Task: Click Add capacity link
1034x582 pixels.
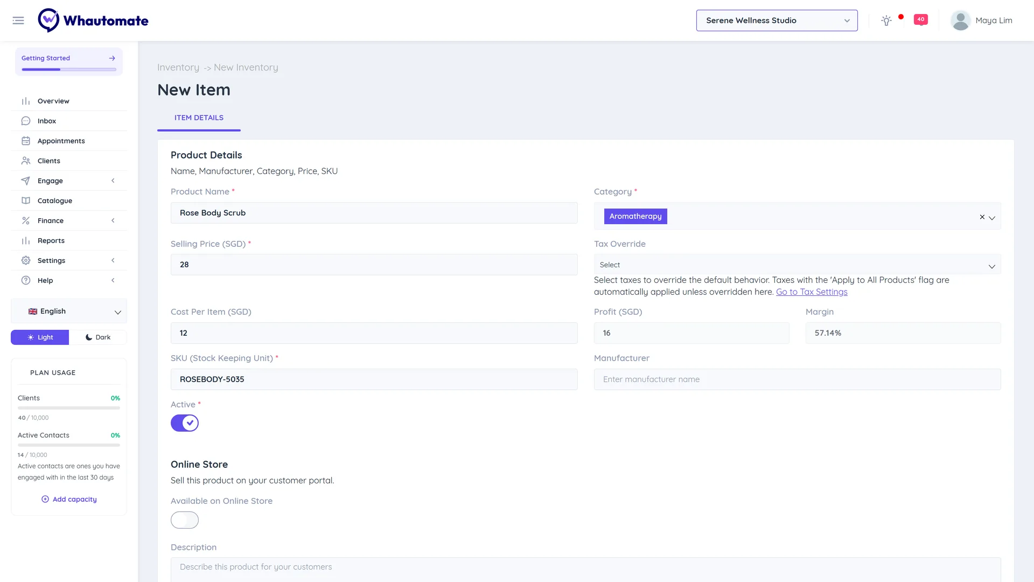Action: point(69,500)
